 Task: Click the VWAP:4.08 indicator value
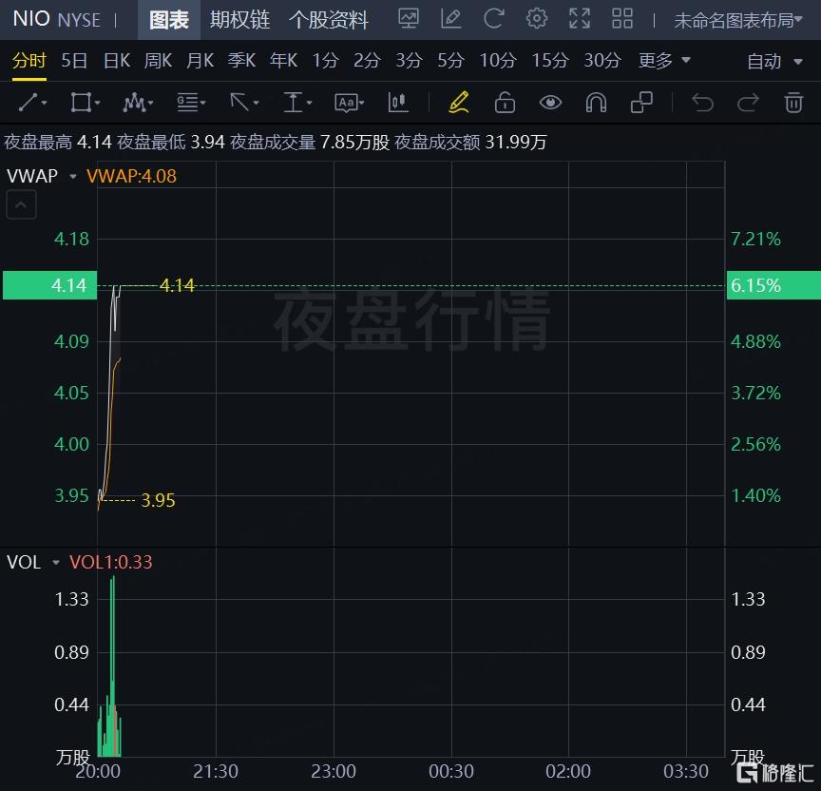pos(131,176)
